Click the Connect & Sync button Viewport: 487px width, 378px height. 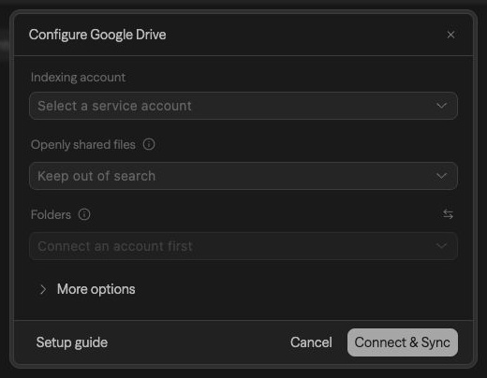point(403,342)
